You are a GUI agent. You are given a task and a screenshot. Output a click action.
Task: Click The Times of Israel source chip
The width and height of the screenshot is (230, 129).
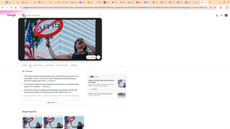click(x=65, y=92)
